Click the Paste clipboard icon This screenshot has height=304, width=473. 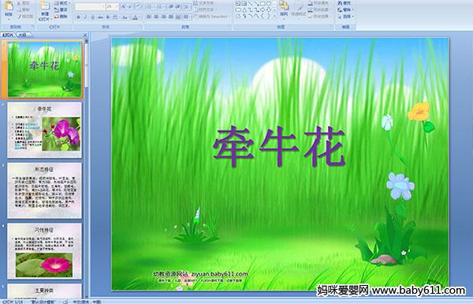tap(9, 6)
